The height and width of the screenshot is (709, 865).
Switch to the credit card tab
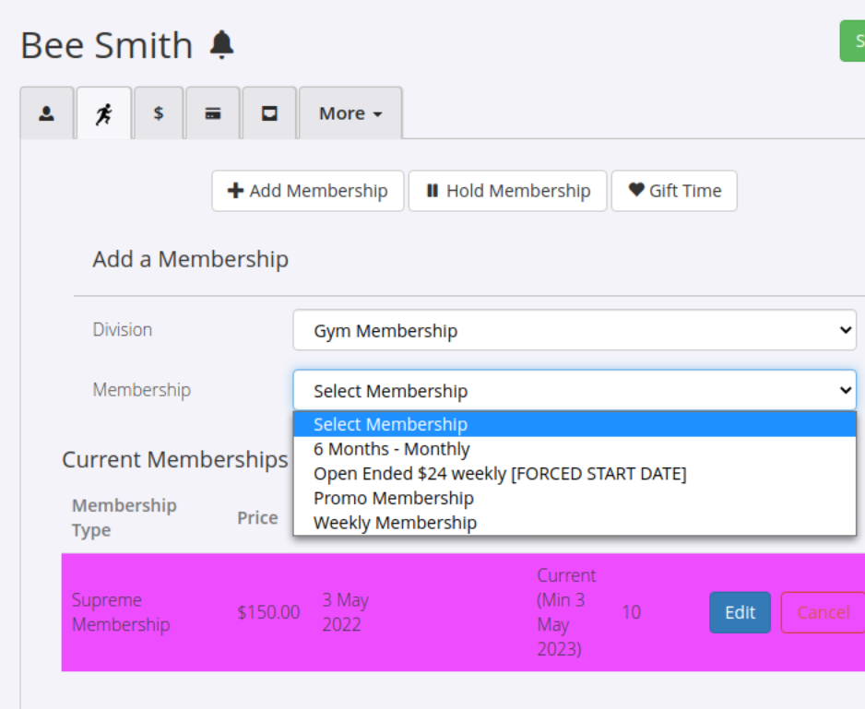pyautogui.click(x=213, y=113)
